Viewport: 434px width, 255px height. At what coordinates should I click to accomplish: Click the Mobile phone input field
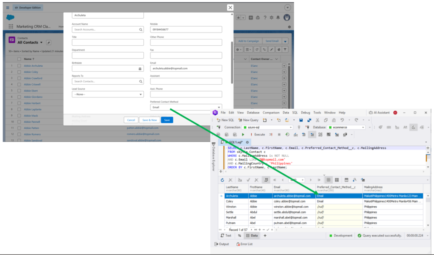pyautogui.click(x=186, y=30)
